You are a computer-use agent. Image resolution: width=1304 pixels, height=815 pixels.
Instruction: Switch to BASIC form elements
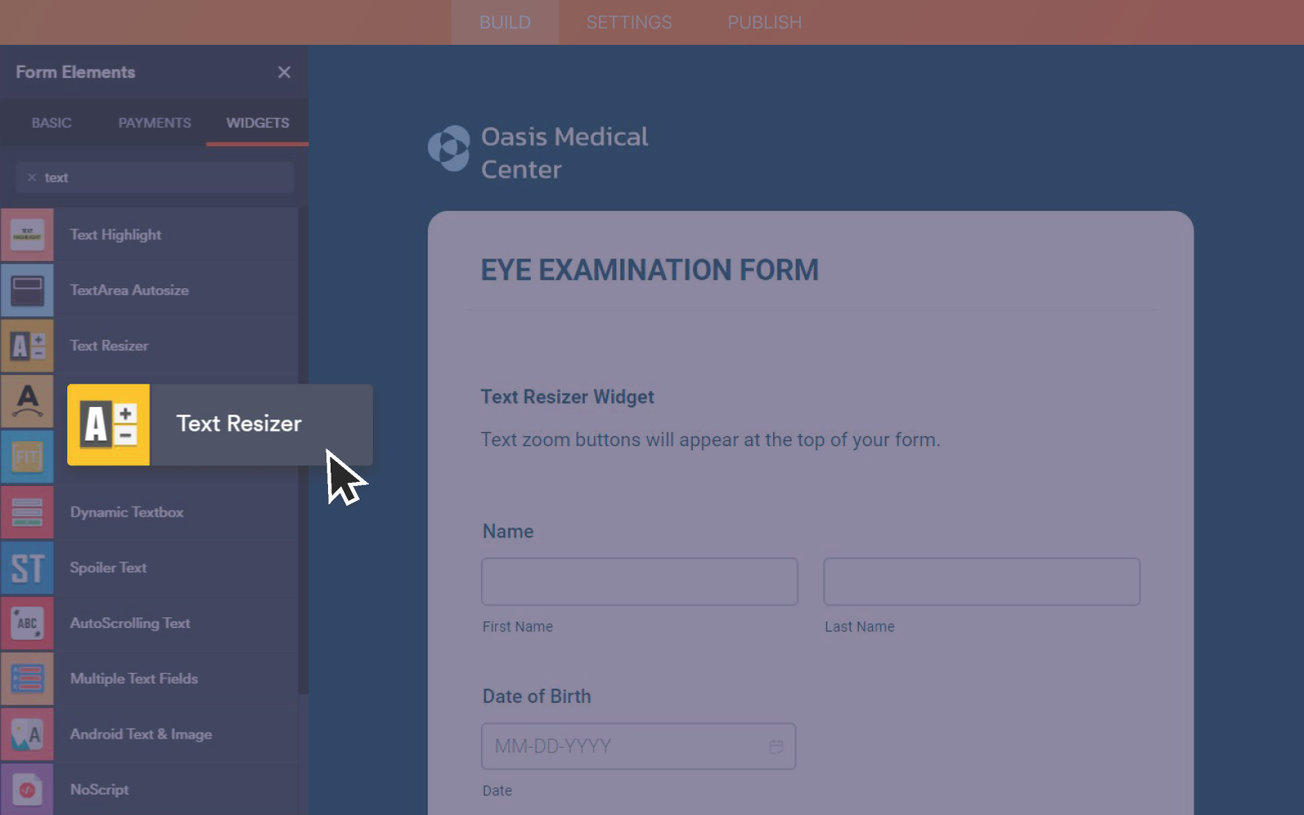pos(51,123)
